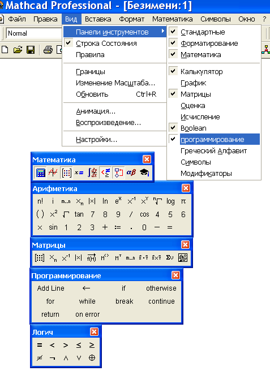Open the Вставка menu
The image size is (270, 371).
pyautogui.click(x=98, y=19)
